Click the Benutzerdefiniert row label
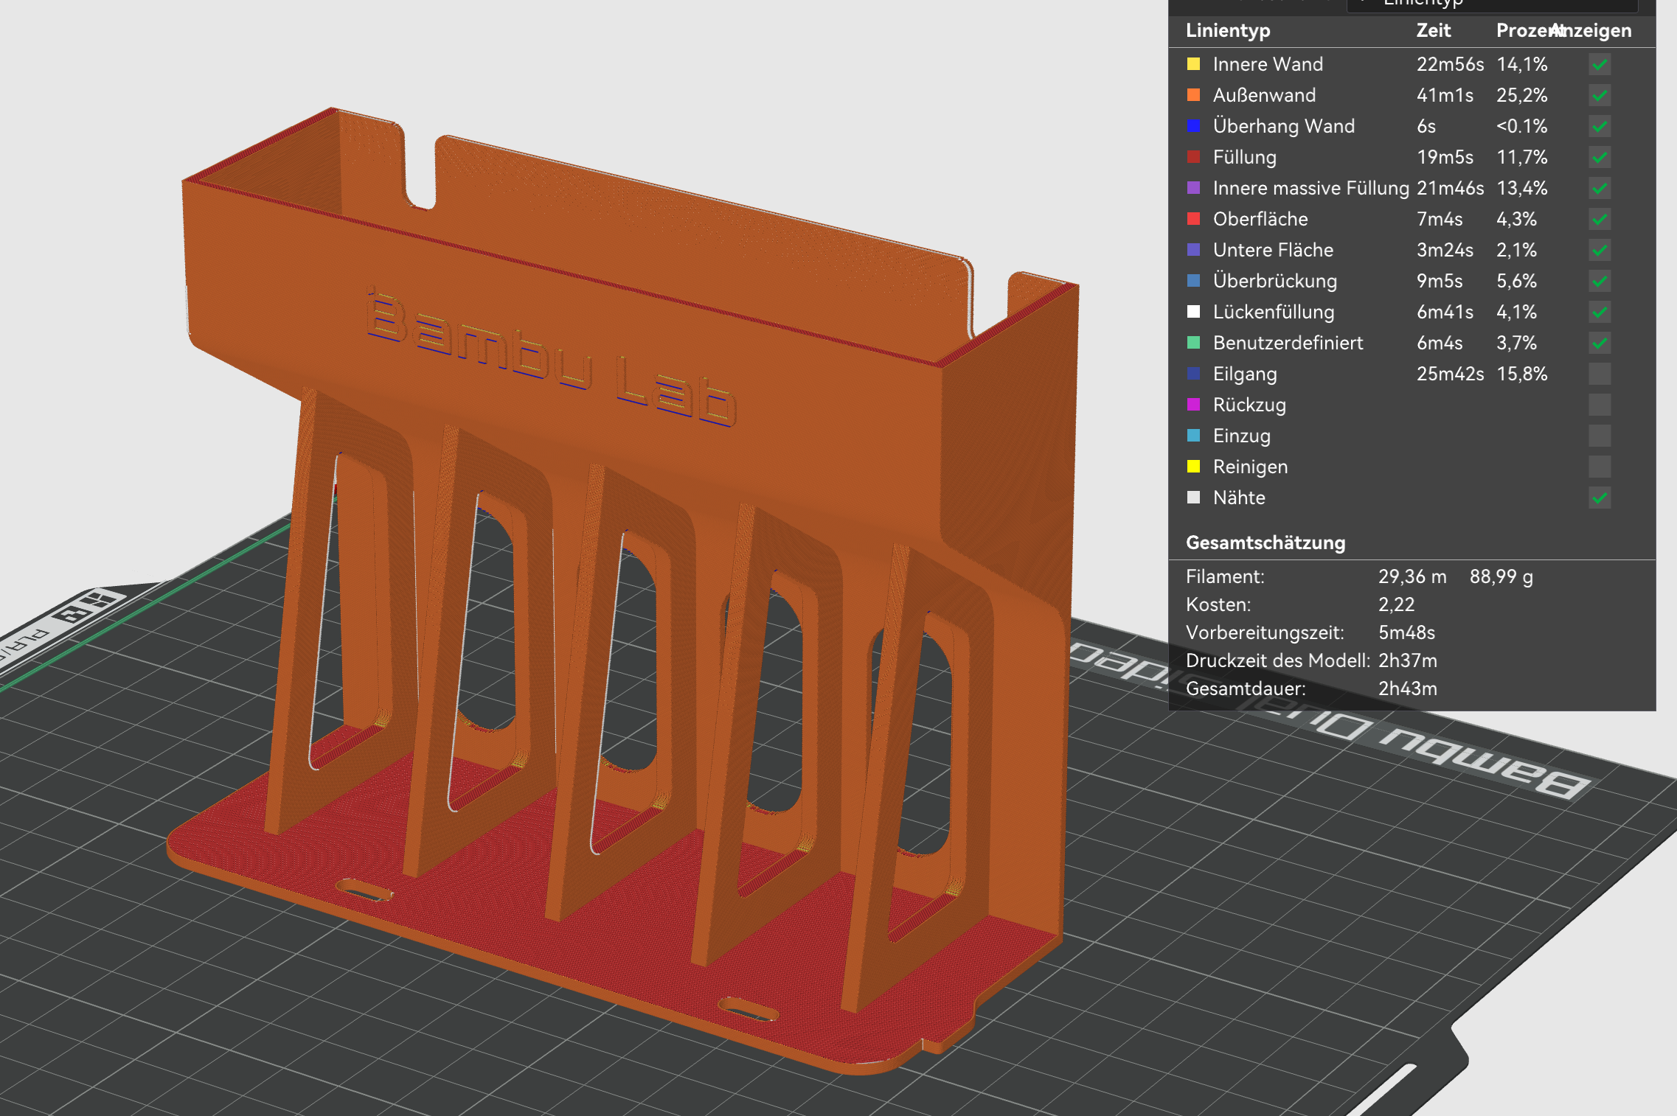This screenshot has height=1116, width=1677. tap(1288, 343)
